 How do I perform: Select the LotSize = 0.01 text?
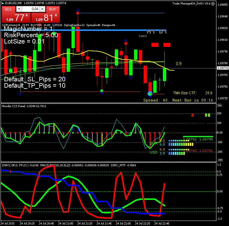tap(24, 42)
